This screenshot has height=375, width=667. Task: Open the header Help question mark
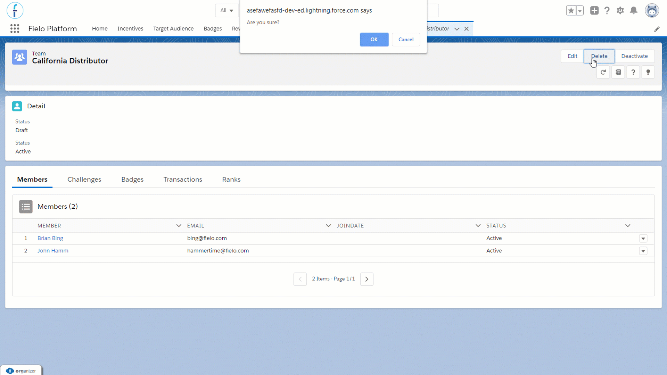point(607,10)
